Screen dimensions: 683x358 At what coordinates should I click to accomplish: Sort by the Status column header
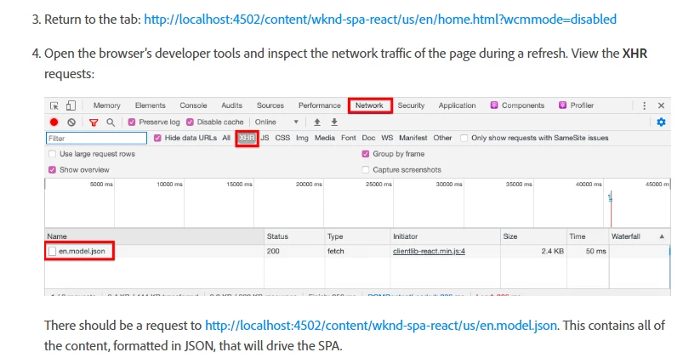294,236
